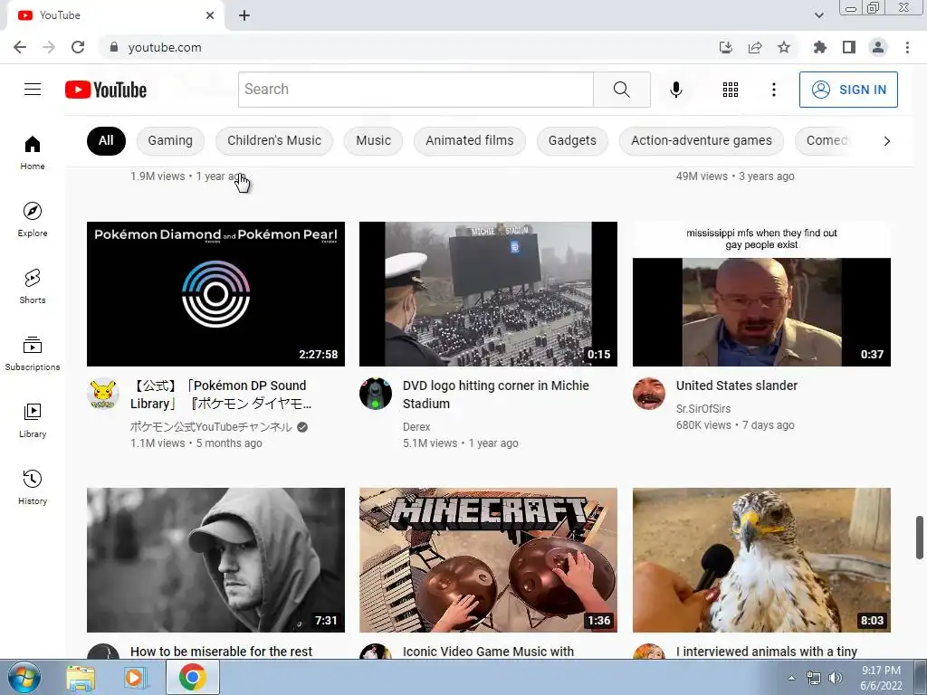The width and height of the screenshot is (927, 695).
Task: Click browser back arrow
Action: coord(20,47)
